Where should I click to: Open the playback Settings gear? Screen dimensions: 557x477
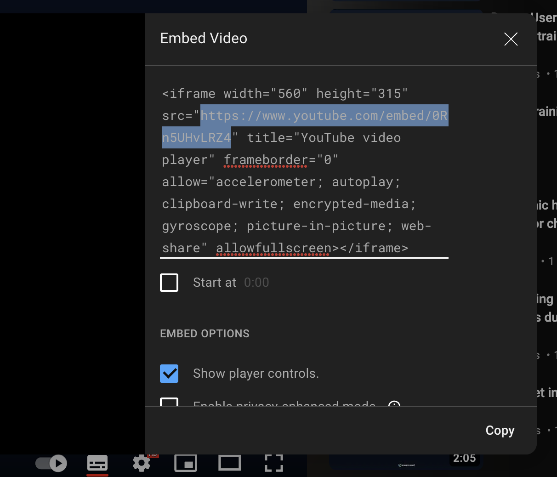[141, 463]
